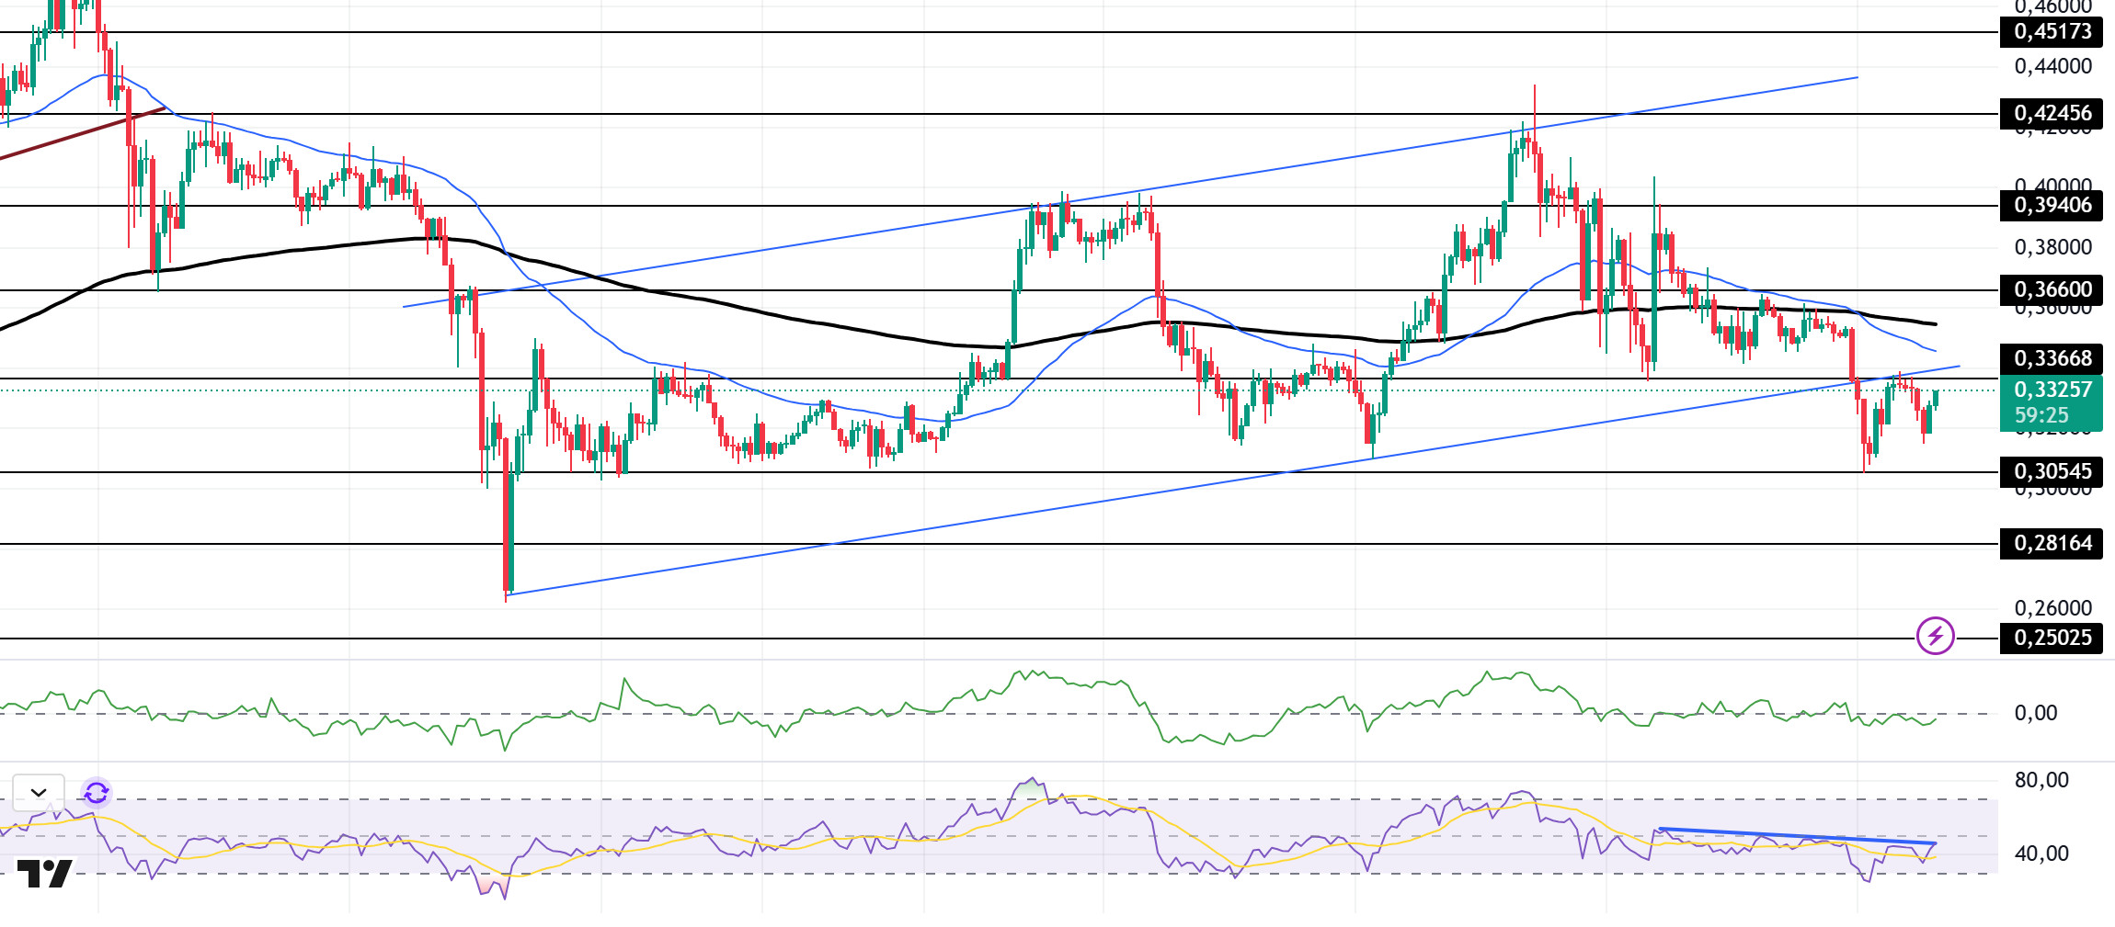2115x927 pixels.
Task: Select the 0,25025 price level label
Action: pyautogui.click(x=2052, y=638)
